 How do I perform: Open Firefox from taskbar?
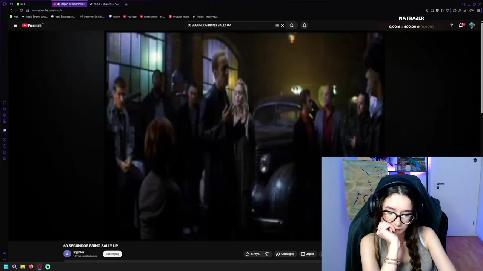(x=31, y=267)
